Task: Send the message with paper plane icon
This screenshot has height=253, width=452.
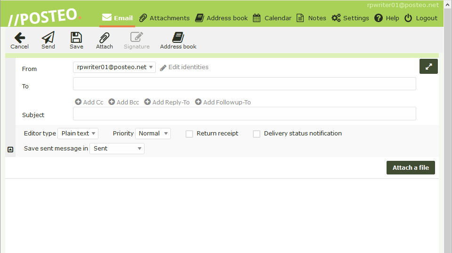Action: tap(48, 38)
